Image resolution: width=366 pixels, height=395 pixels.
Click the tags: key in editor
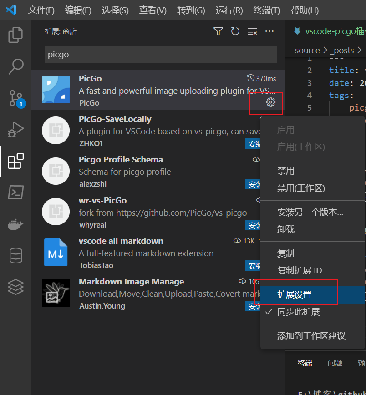341,96
